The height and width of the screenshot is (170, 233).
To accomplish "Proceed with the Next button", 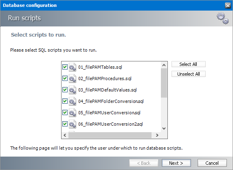I will tap(176, 163).
